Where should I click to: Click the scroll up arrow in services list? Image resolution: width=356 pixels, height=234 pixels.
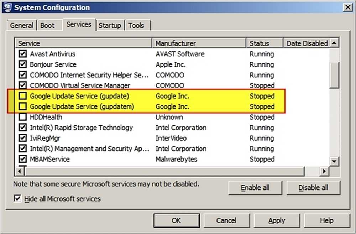[x=334, y=43]
